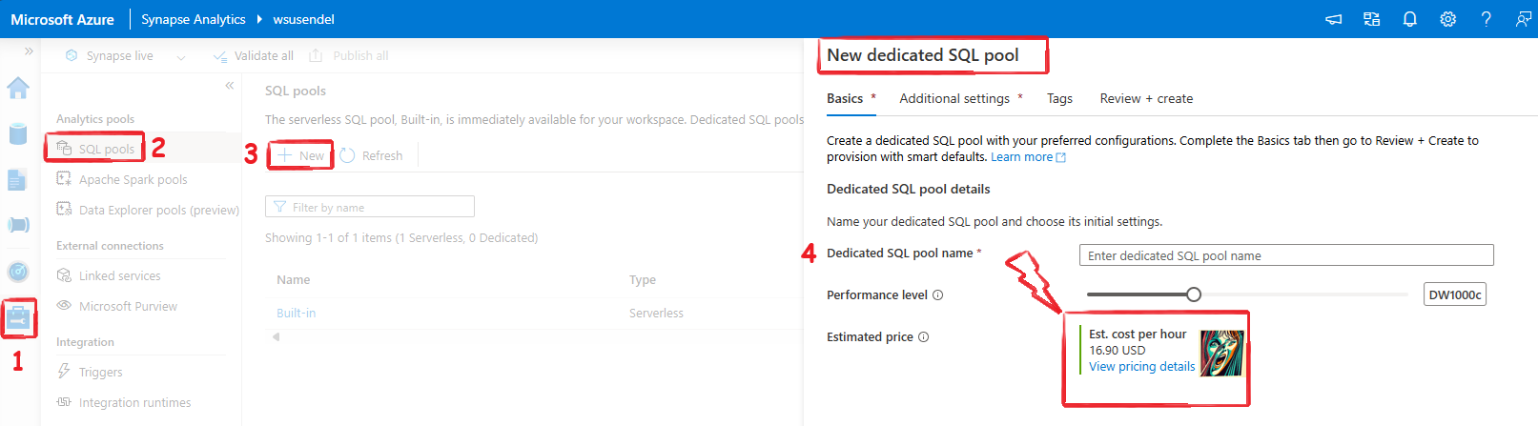This screenshot has height=426, width=1538.
Task: Open the Data hub icon
Action: [x=18, y=133]
